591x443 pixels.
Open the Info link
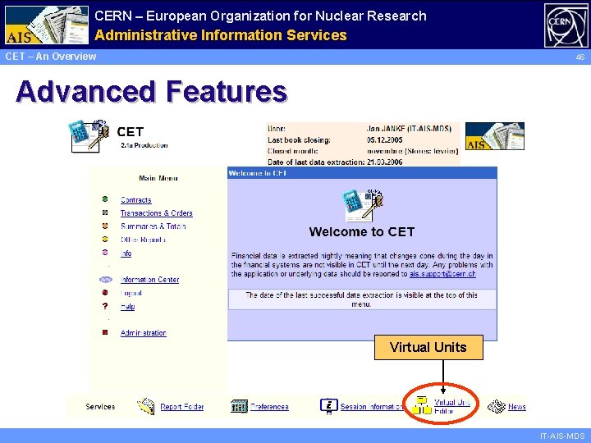pyautogui.click(x=126, y=253)
